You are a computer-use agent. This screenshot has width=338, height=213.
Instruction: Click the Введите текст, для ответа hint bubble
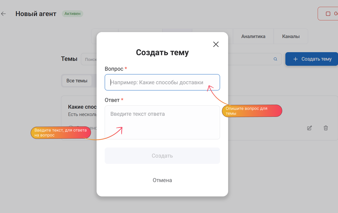point(60,133)
